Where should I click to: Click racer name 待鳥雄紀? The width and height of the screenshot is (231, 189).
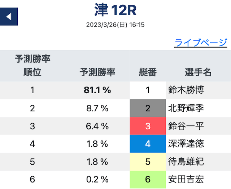[x=186, y=162]
